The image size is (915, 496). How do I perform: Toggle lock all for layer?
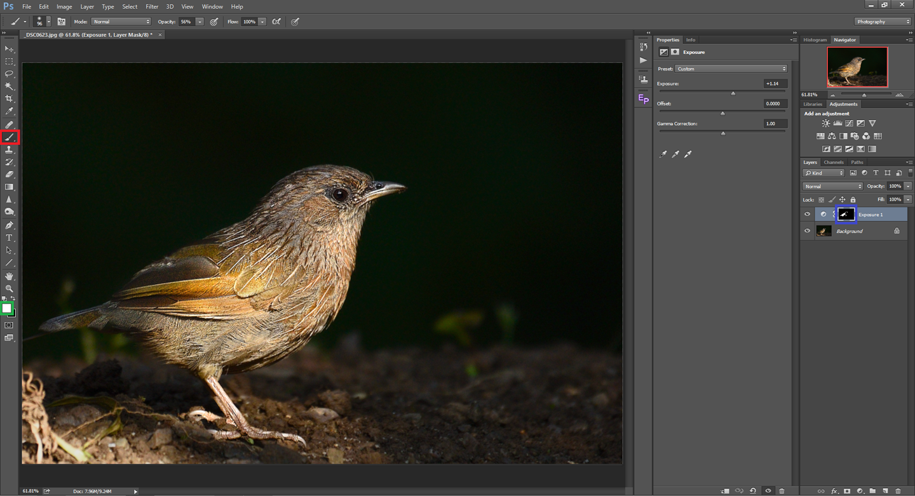coord(853,199)
